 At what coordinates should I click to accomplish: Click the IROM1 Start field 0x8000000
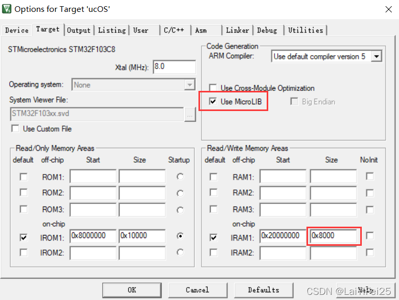pyautogui.click(x=93, y=236)
